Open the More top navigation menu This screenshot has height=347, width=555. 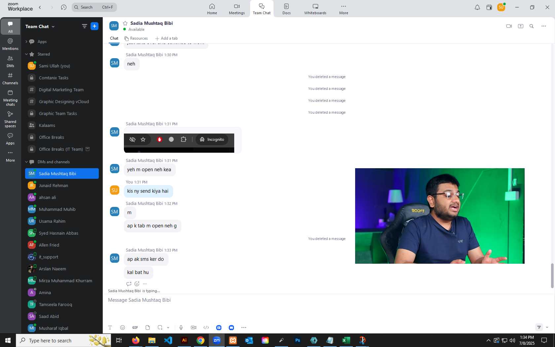click(x=344, y=9)
